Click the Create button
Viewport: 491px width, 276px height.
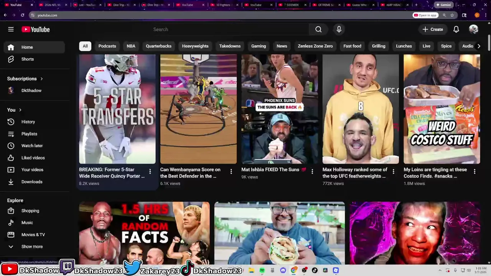433,30
